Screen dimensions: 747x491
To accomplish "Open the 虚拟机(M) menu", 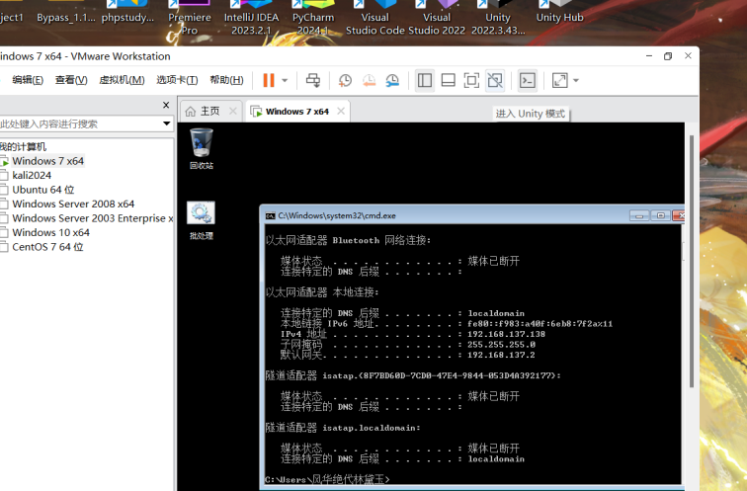I will pyautogui.click(x=122, y=80).
